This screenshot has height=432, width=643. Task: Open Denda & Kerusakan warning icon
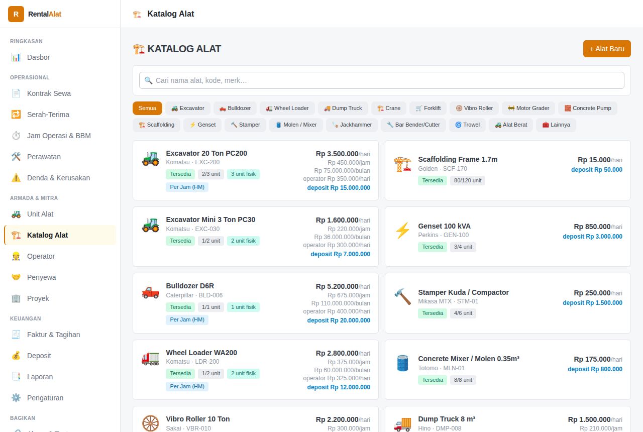pyautogui.click(x=16, y=178)
